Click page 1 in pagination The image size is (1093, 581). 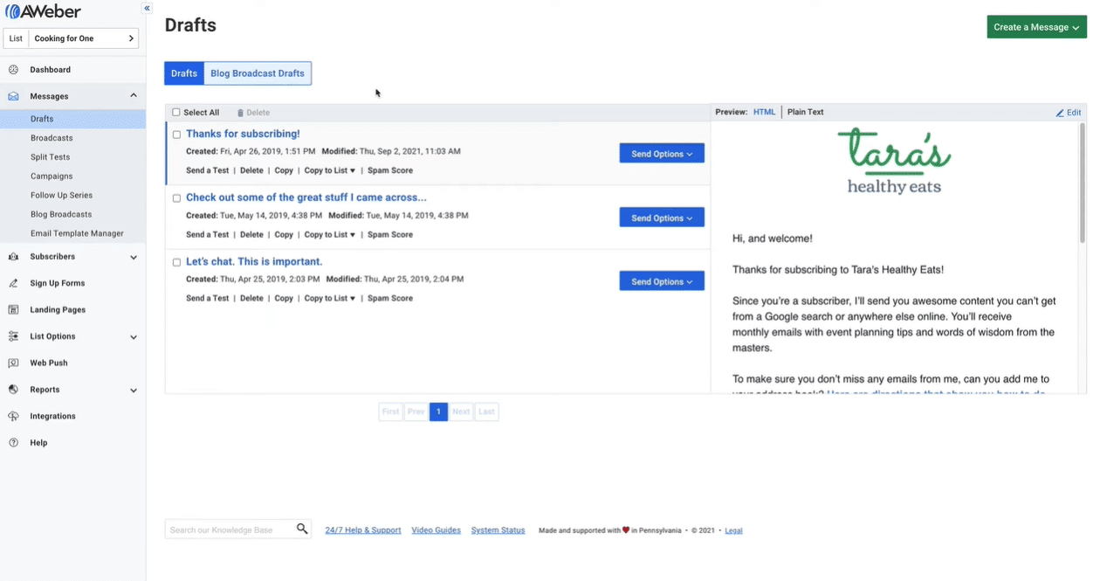[438, 412]
